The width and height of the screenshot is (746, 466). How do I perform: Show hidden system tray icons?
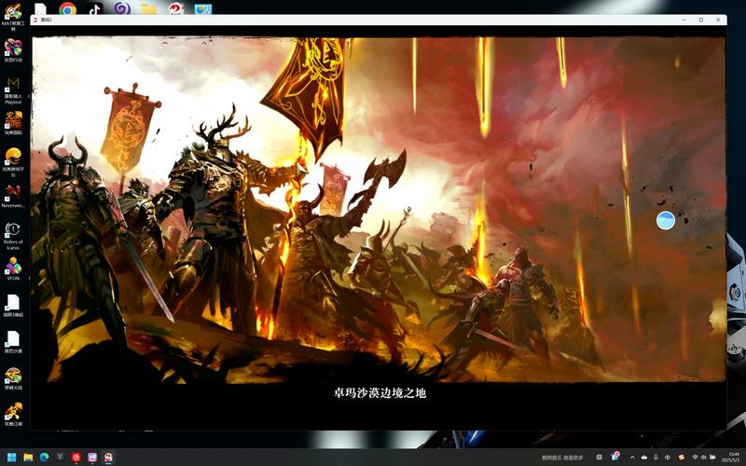coord(632,458)
